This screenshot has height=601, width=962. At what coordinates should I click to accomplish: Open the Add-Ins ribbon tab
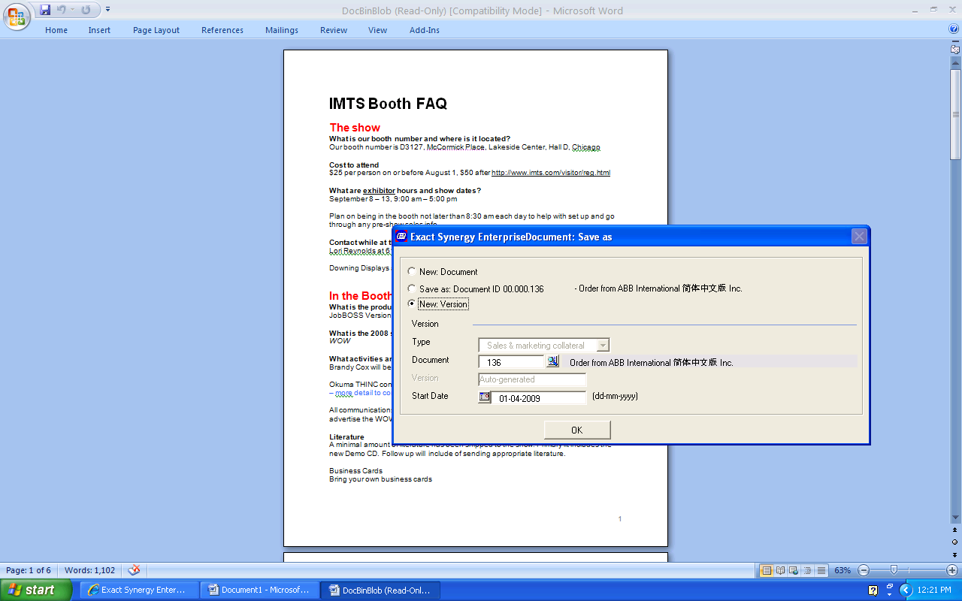point(425,30)
